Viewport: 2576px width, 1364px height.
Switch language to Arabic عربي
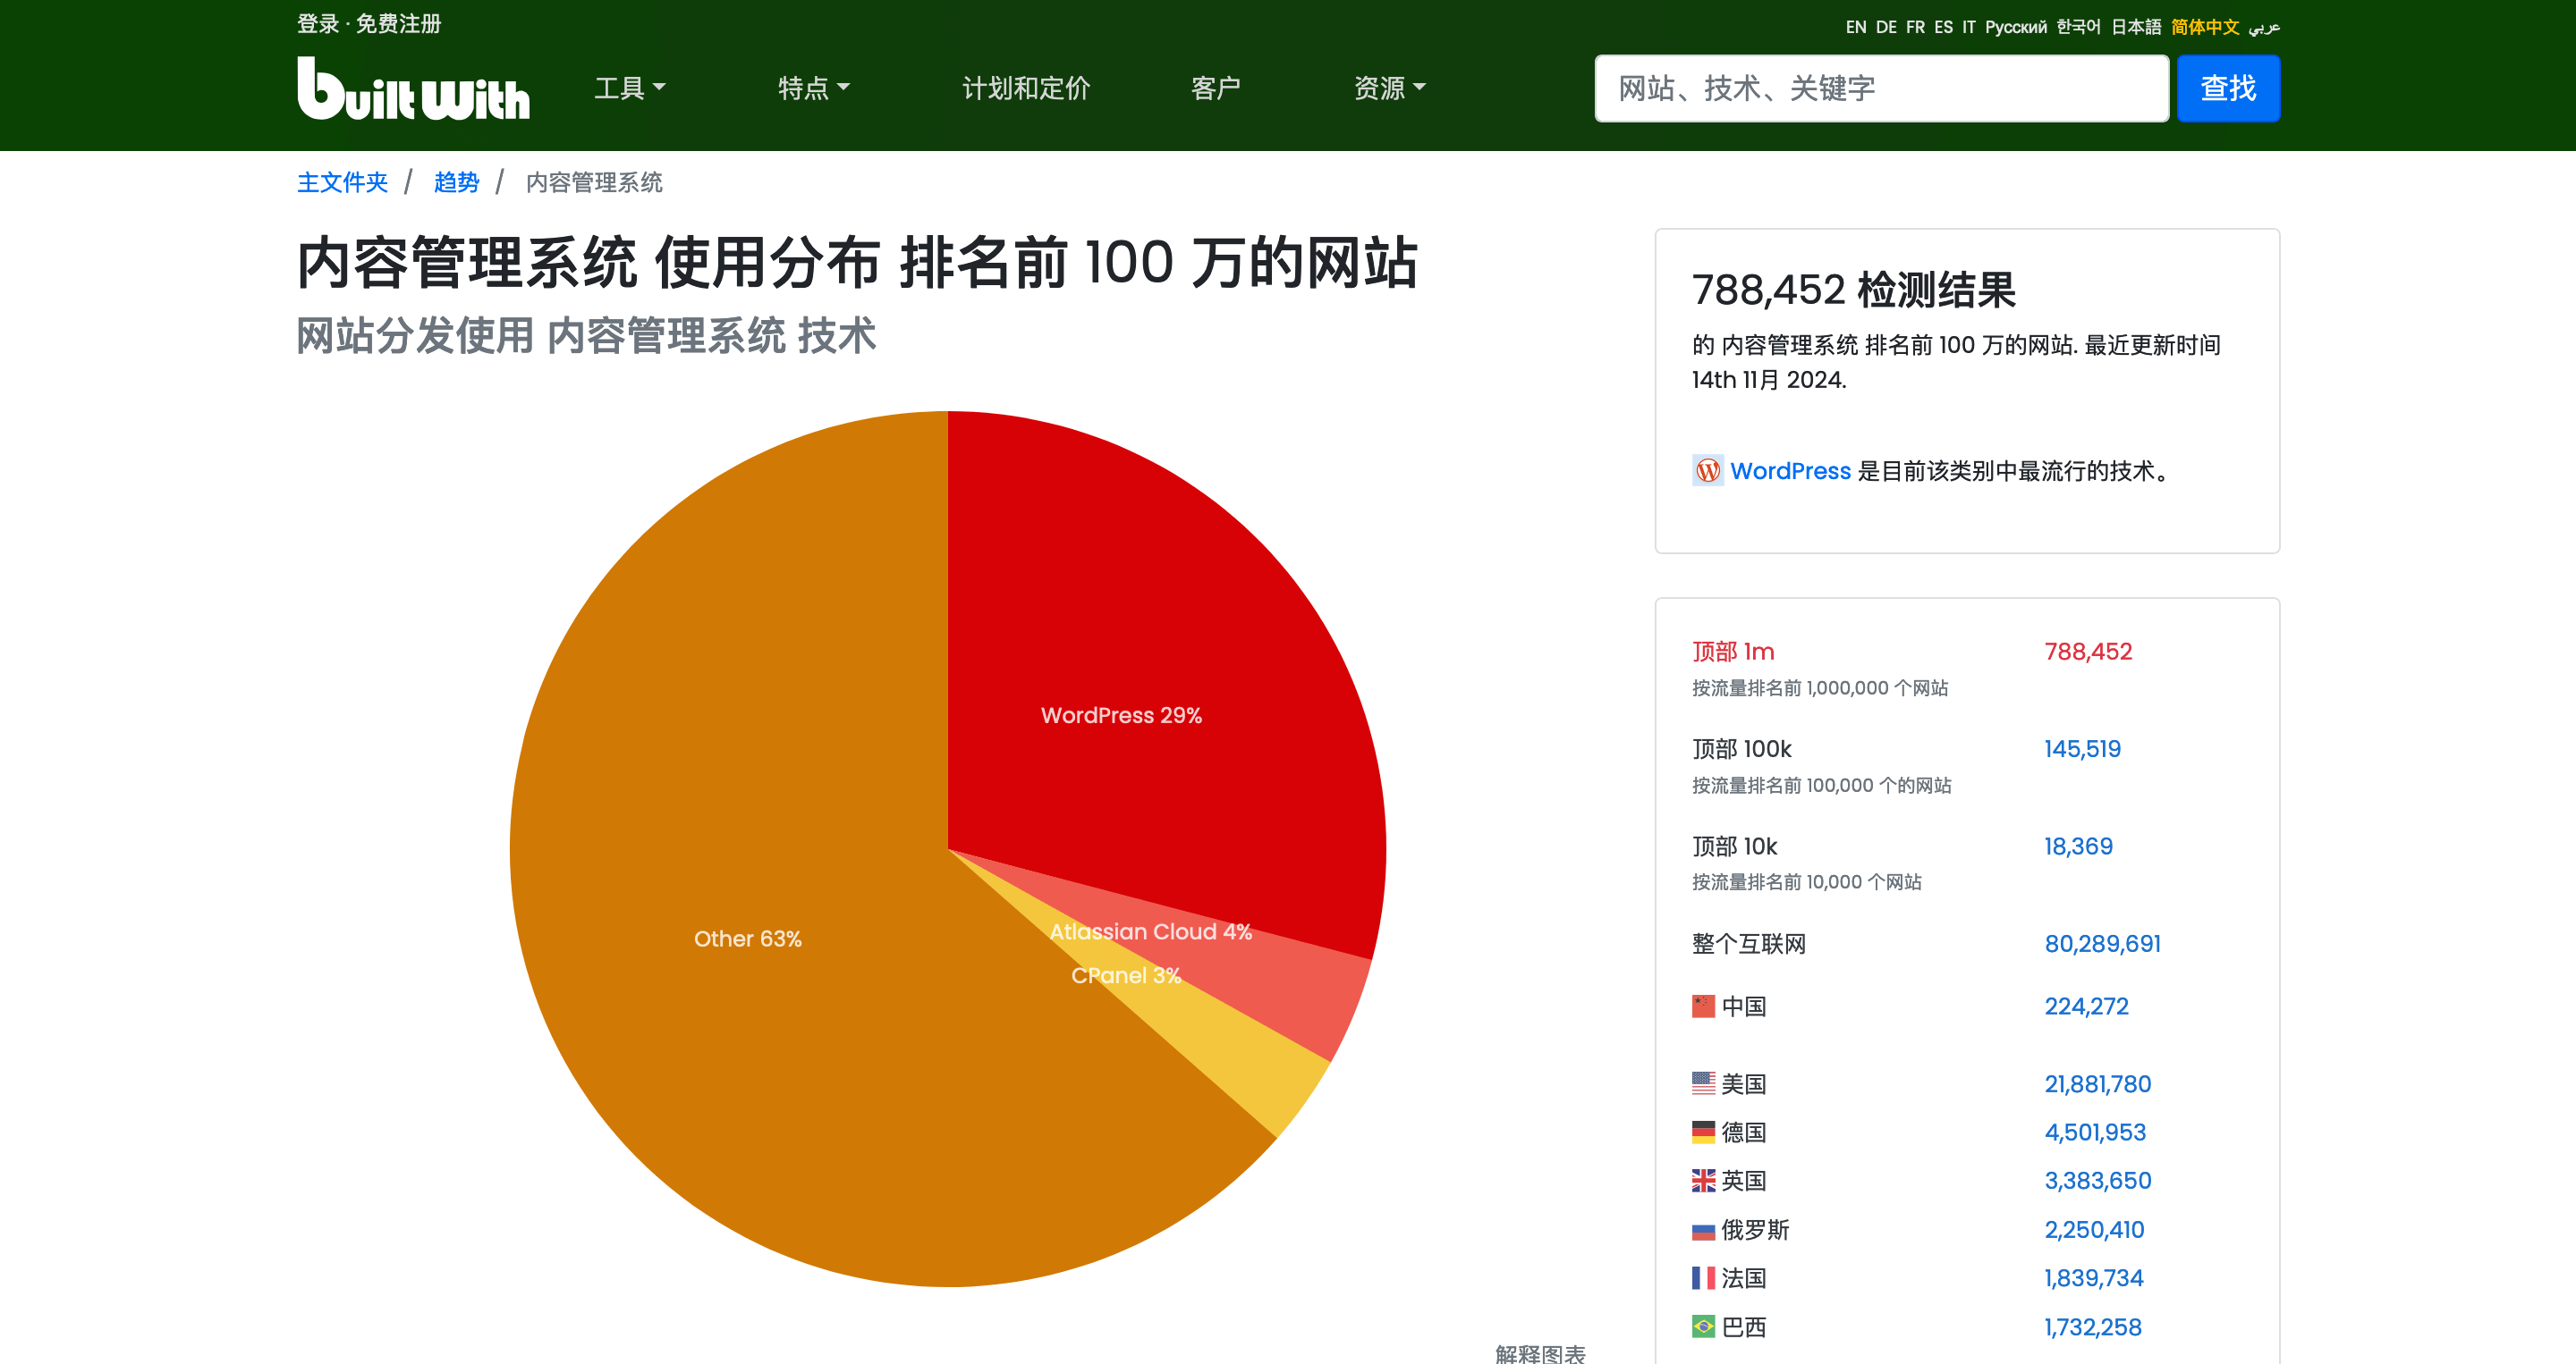pos(2264,27)
